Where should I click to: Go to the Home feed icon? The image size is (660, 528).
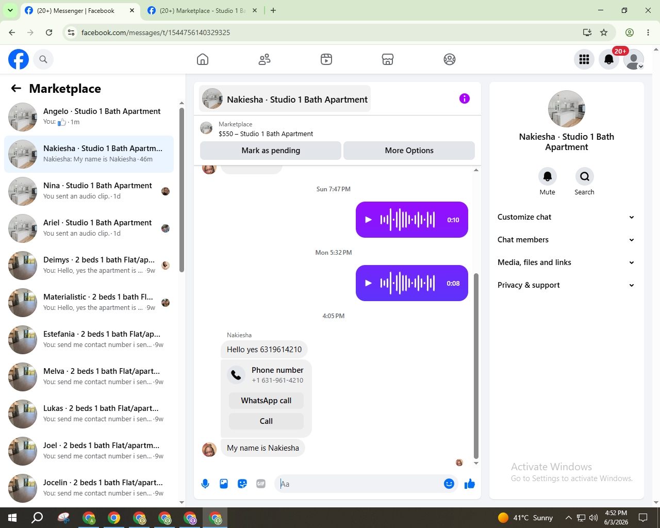coord(203,59)
